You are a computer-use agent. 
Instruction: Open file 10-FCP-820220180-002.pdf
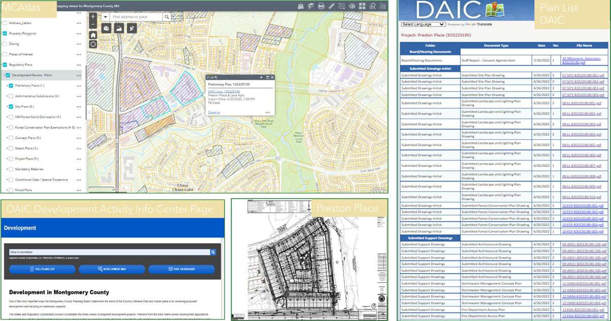(582, 212)
